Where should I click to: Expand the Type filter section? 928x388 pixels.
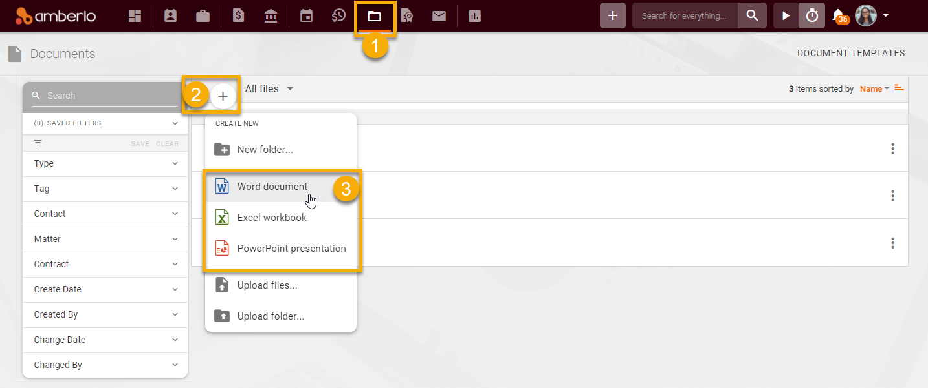point(105,163)
